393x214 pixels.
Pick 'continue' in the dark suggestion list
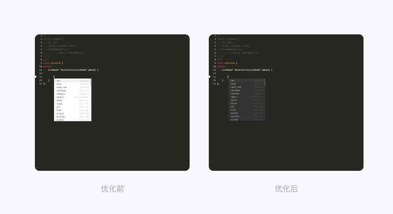pyautogui.click(x=247, y=94)
